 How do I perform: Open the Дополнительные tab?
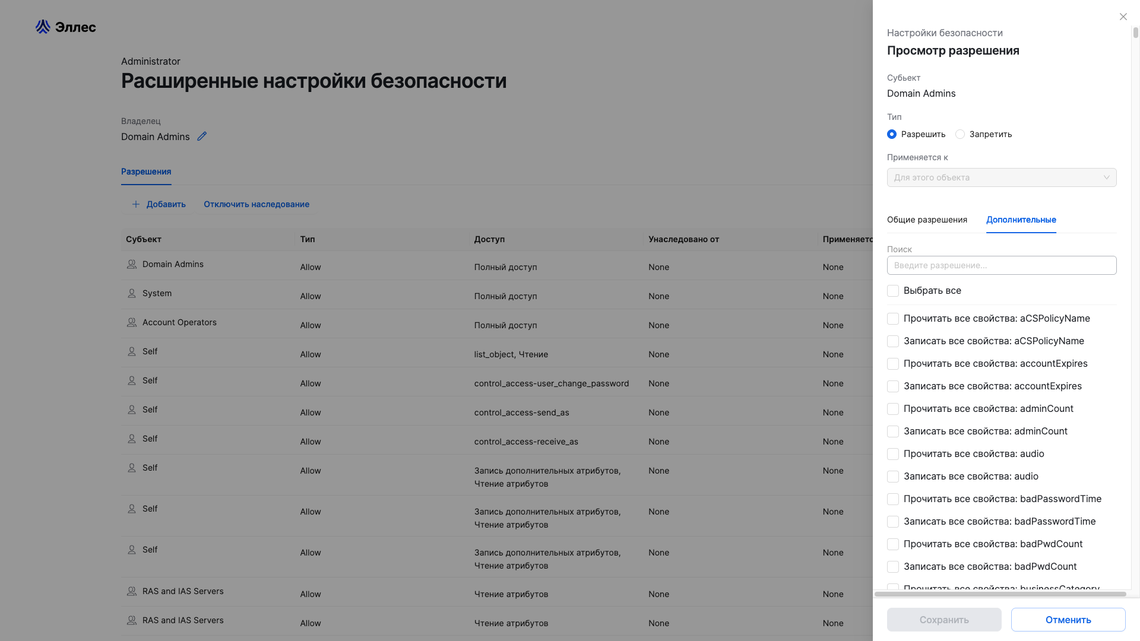tap(1021, 220)
